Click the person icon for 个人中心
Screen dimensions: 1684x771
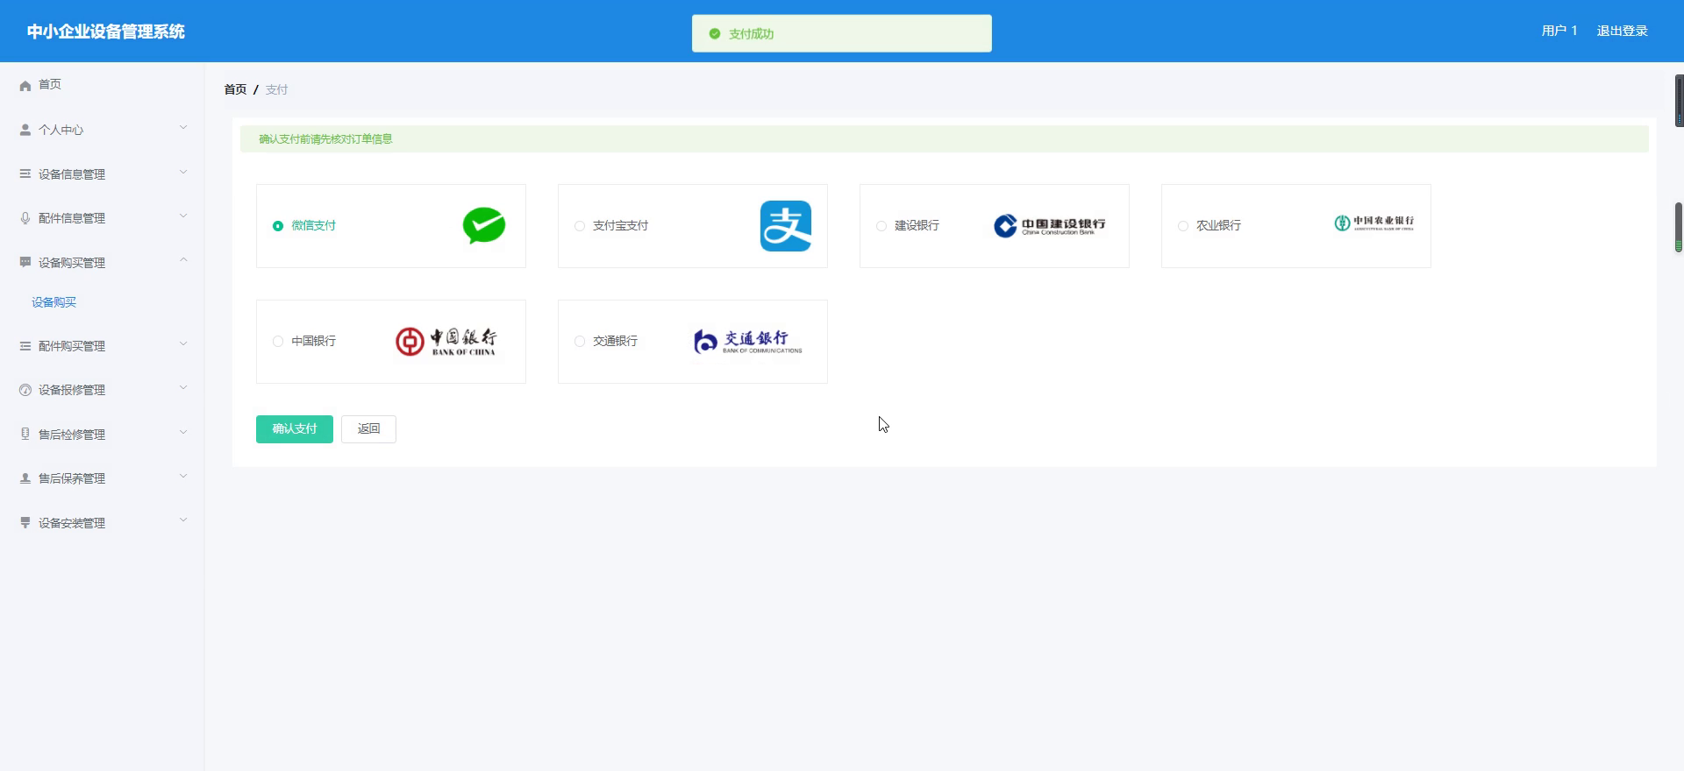pyautogui.click(x=25, y=130)
